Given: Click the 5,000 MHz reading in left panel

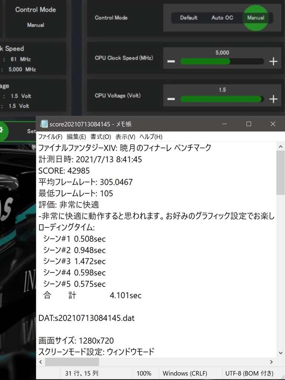Looking at the screenshot, I should pyautogui.click(x=22, y=69).
